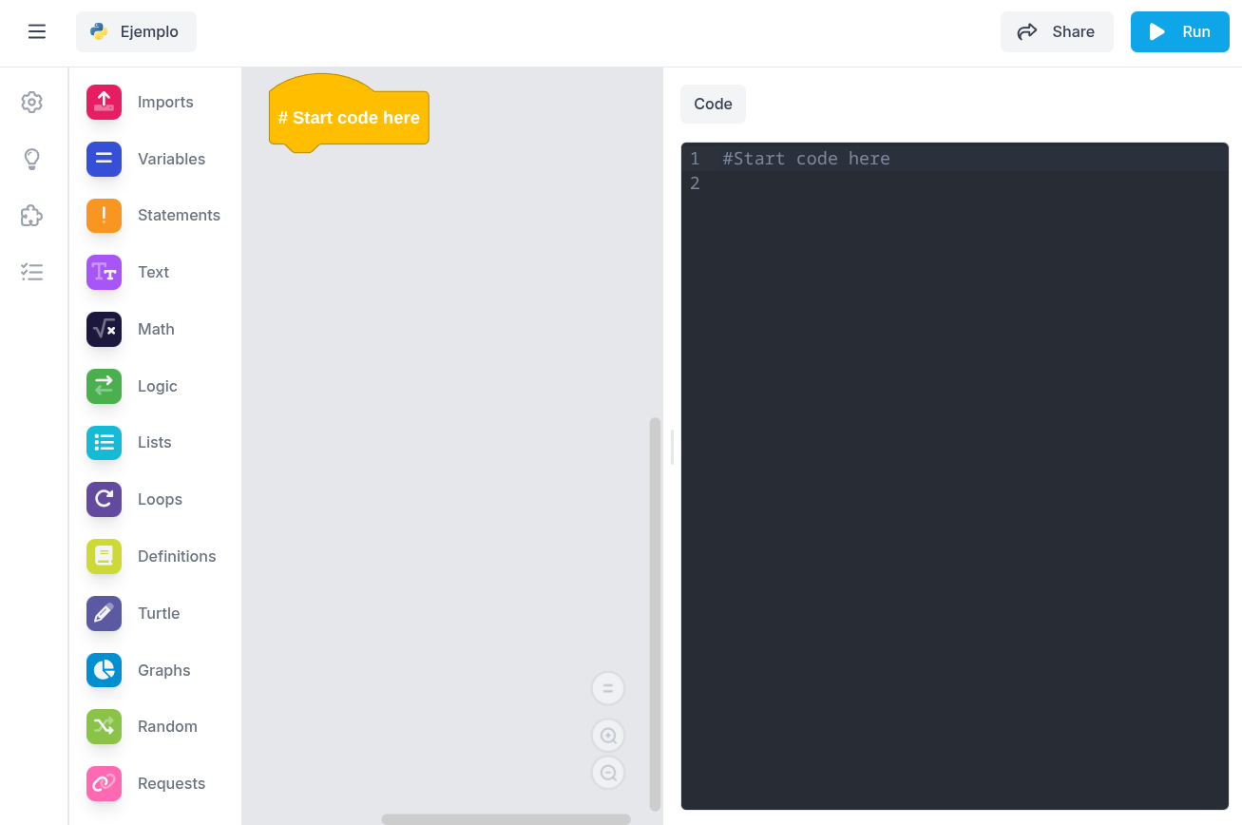
Task: Click the #Start code here line in editor
Action: point(806,159)
